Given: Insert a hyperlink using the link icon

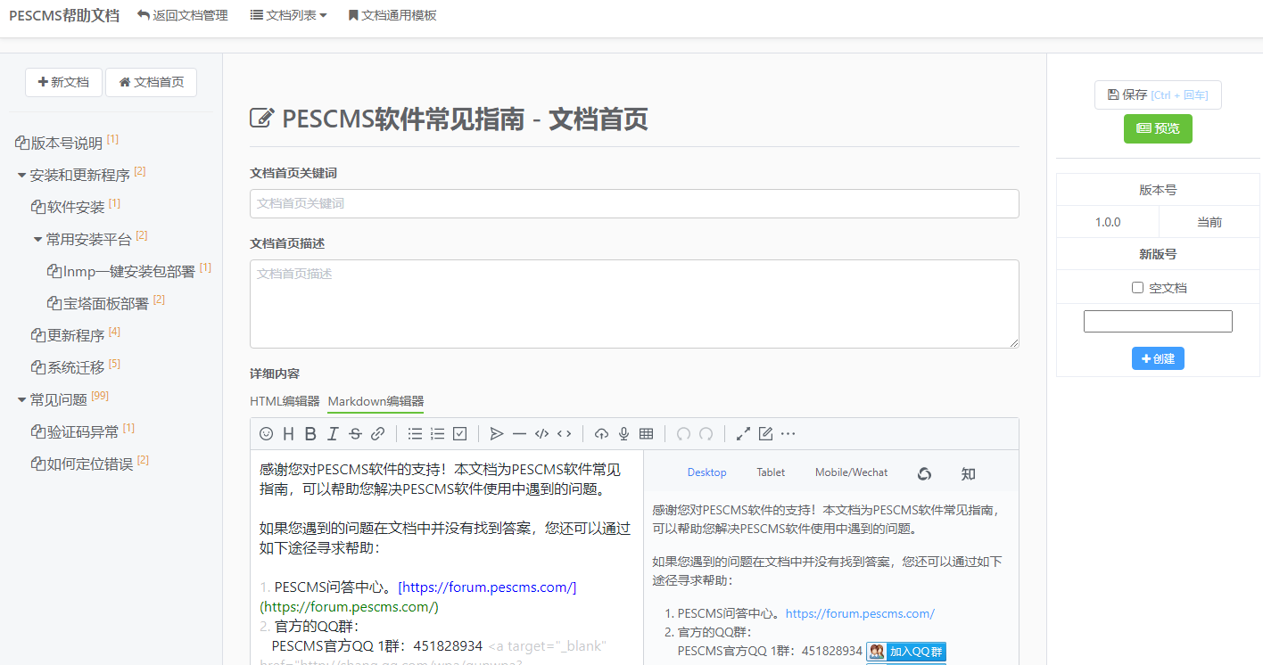Looking at the screenshot, I should 377,434.
